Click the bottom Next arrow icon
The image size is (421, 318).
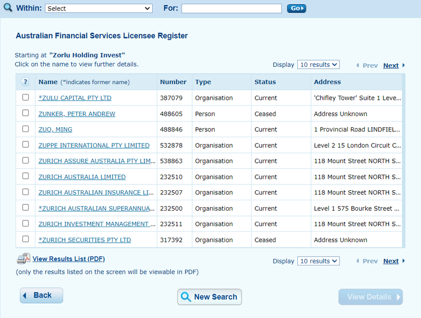403,261
